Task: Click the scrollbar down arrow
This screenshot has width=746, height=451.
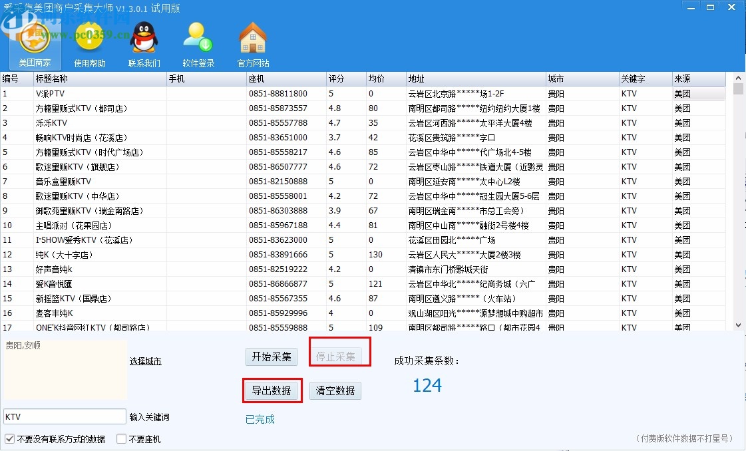Action: point(739,325)
